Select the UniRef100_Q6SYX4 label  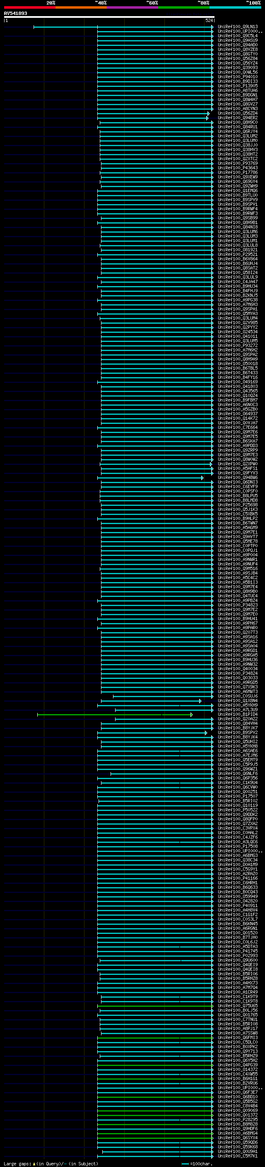point(237,1138)
